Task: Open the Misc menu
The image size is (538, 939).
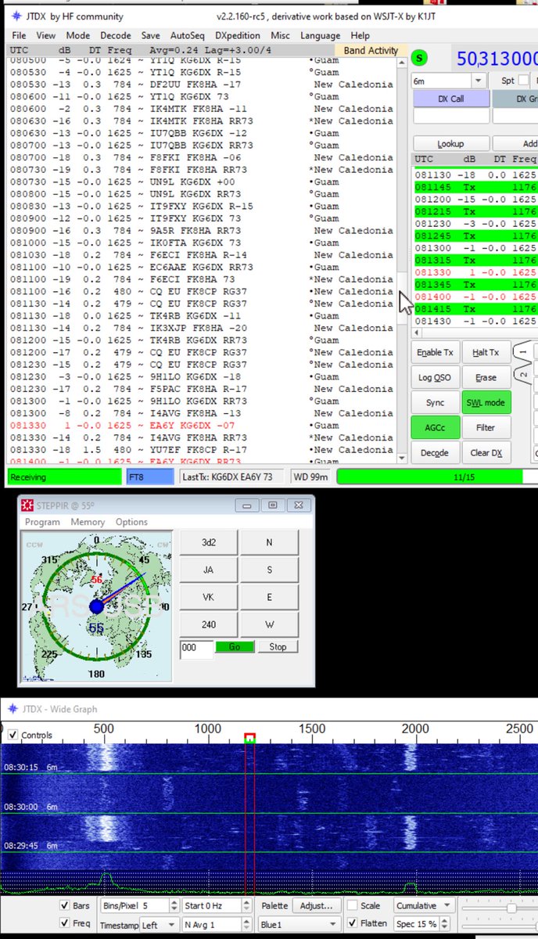Action: [280, 35]
